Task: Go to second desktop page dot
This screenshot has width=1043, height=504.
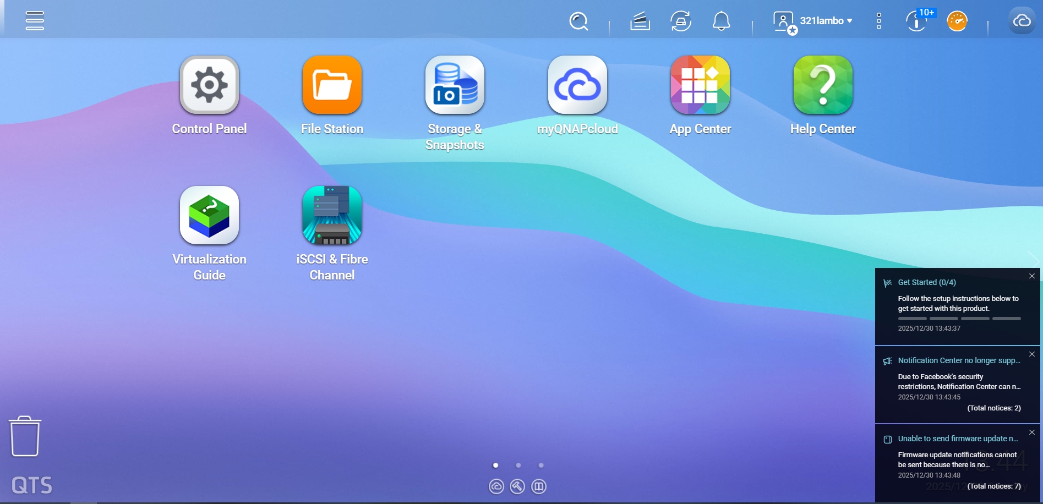Action: point(518,465)
